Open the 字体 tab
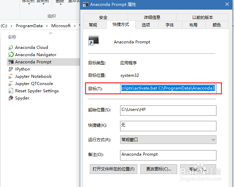Screen dimensions: 234x187 click(x=170, y=25)
